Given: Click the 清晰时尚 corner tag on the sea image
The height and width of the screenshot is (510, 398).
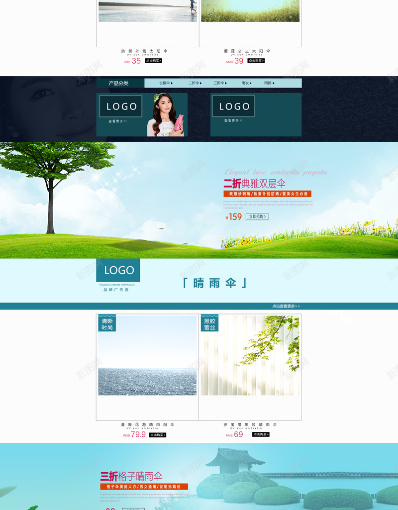Looking at the screenshot, I should 107,324.
